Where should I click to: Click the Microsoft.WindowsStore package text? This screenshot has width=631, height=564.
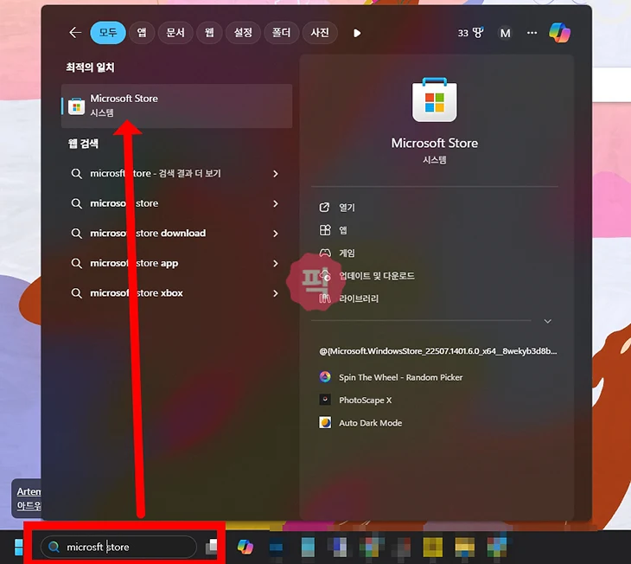tap(438, 351)
